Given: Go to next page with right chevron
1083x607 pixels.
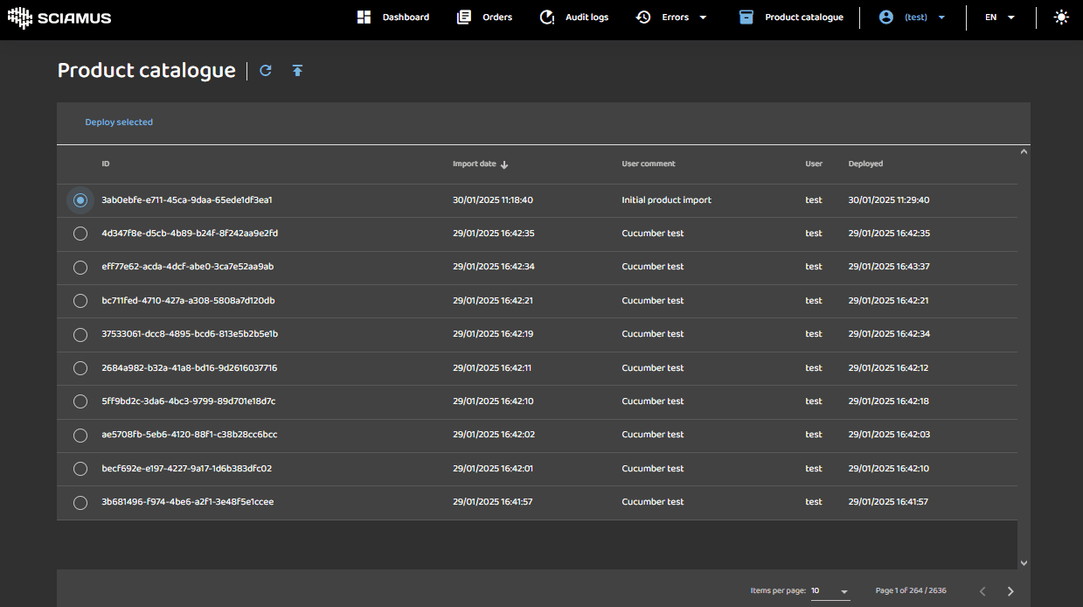Looking at the screenshot, I should [x=1010, y=591].
